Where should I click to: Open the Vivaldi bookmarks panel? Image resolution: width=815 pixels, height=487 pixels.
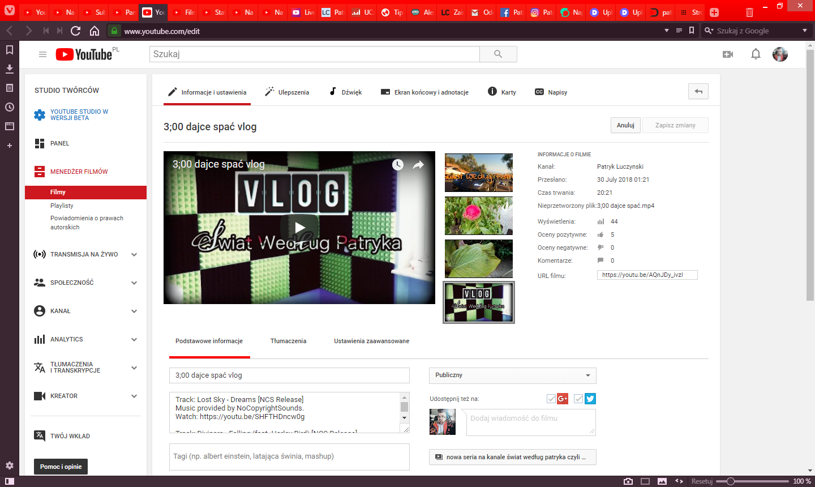tap(10, 50)
